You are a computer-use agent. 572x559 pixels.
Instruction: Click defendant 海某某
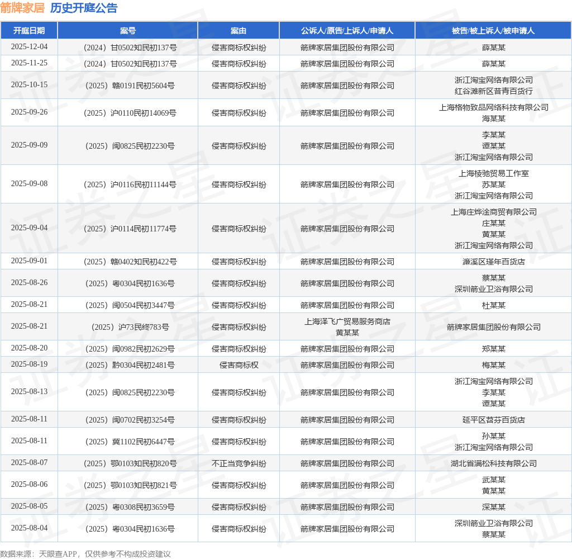tap(493, 119)
